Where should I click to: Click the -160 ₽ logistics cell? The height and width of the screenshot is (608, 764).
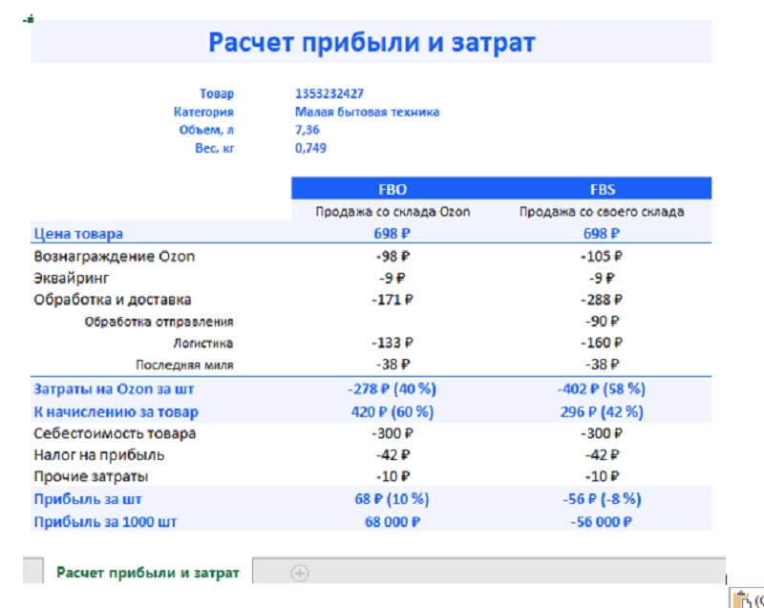(602, 344)
